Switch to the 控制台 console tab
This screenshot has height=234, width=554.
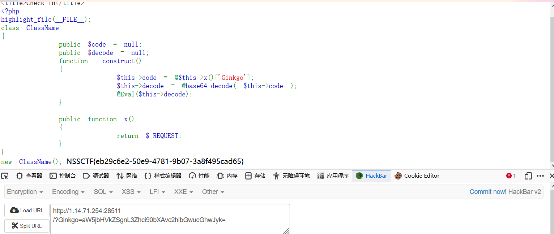63,176
